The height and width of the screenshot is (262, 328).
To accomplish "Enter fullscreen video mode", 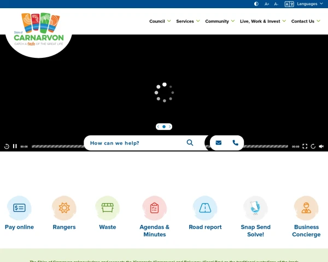I will click(305, 146).
